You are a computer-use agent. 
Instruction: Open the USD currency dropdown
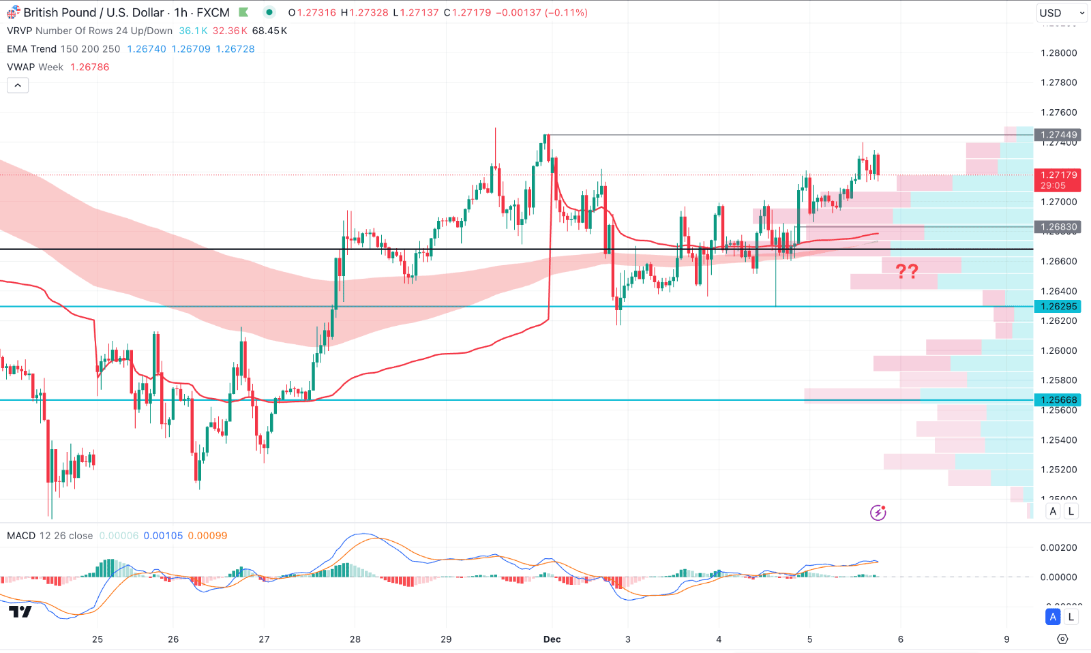[x=1062, y=13]
